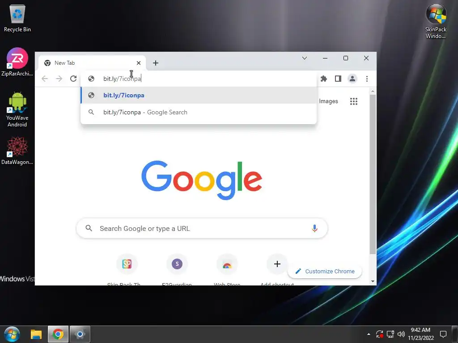This screenshot has width=458, height=343.
Task: Open a new tab with plus button
Action: click(x=156, y=63)
